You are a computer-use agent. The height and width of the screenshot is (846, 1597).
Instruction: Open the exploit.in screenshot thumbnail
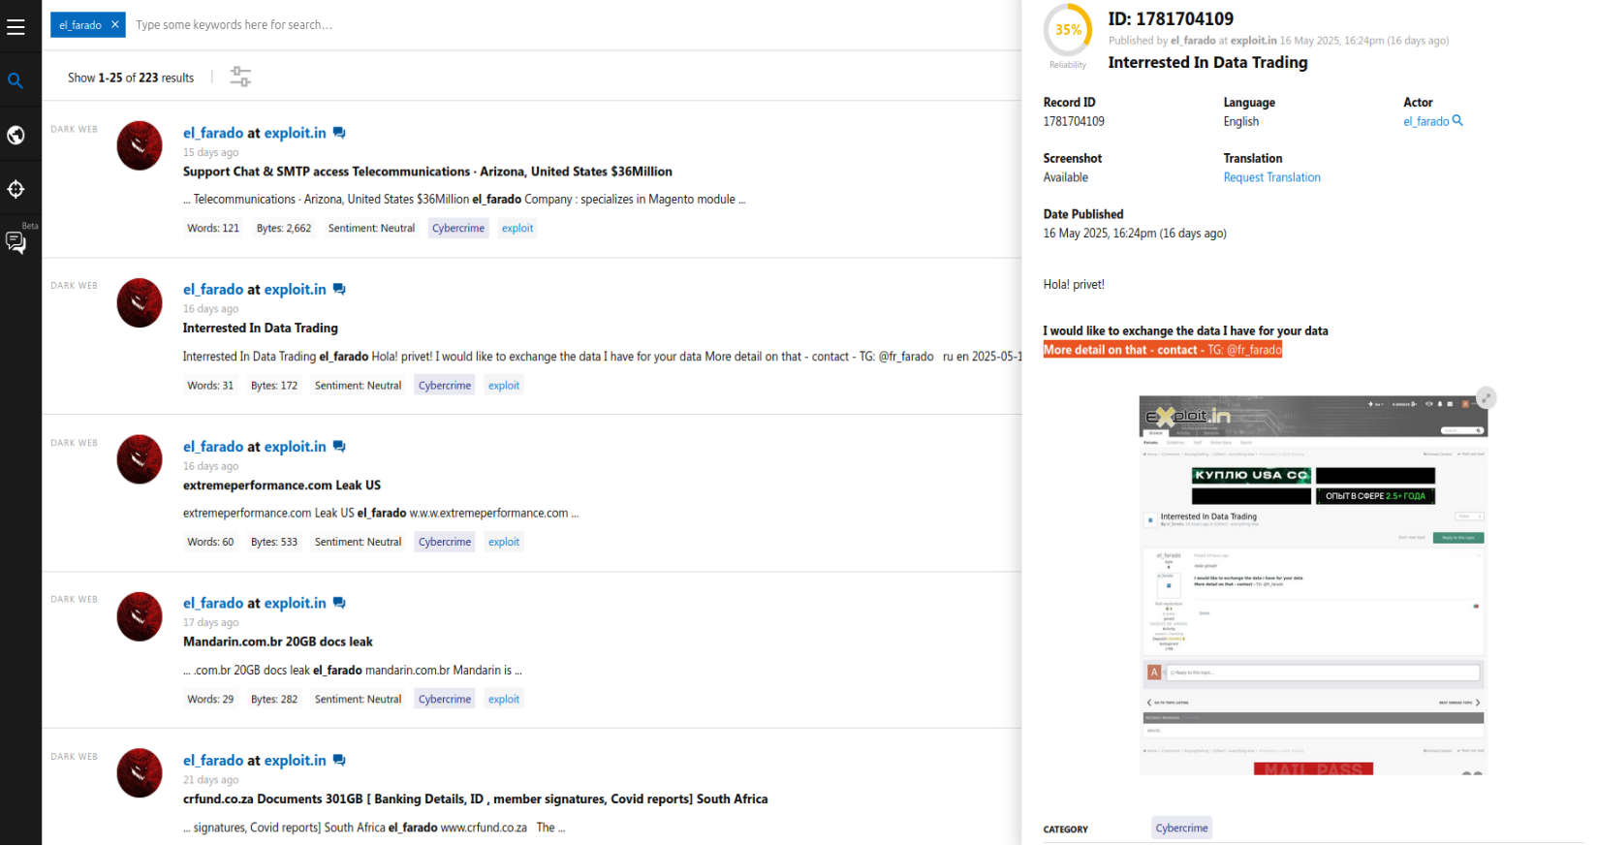click(x=1312, y=585)
